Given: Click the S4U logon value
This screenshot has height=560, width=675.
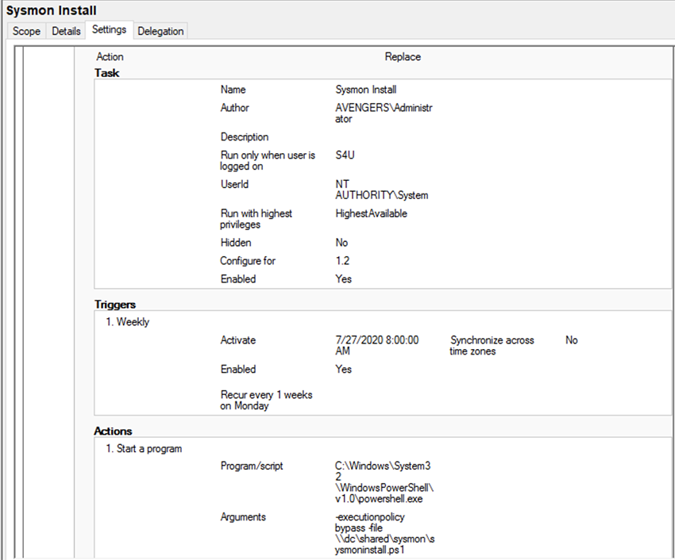Looking at the screenshot, I should [x=345, y=155].
